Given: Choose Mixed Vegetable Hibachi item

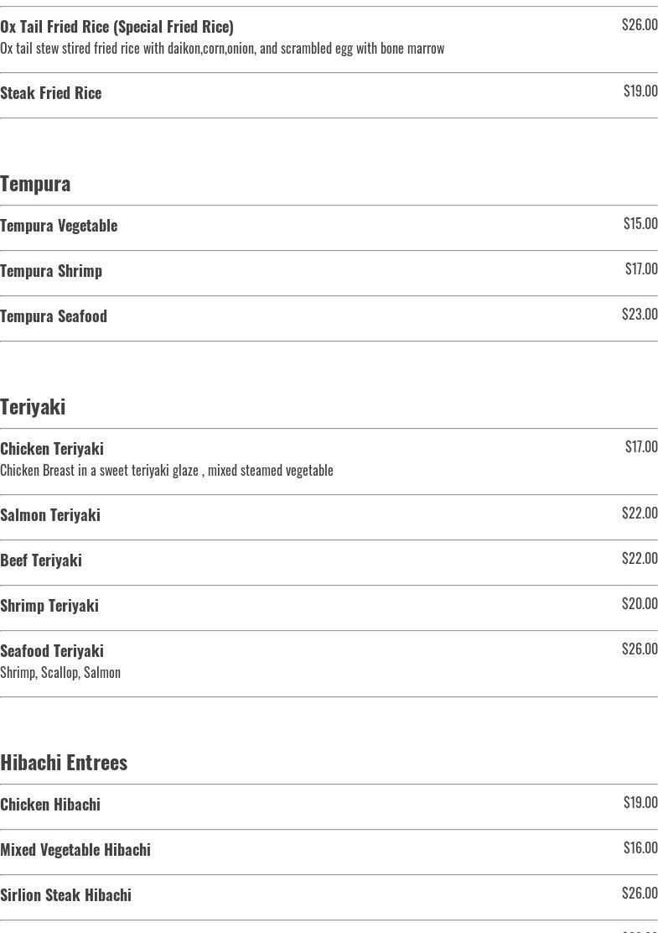Looking at the screenshot, I should (75, 850).
